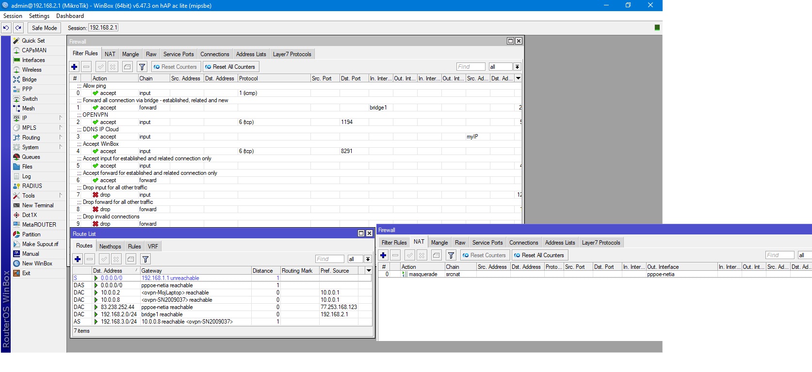Open Wireless from the sidebar
Image resolution: width=812 pixels, height=372 pixels.
[32, 70]
